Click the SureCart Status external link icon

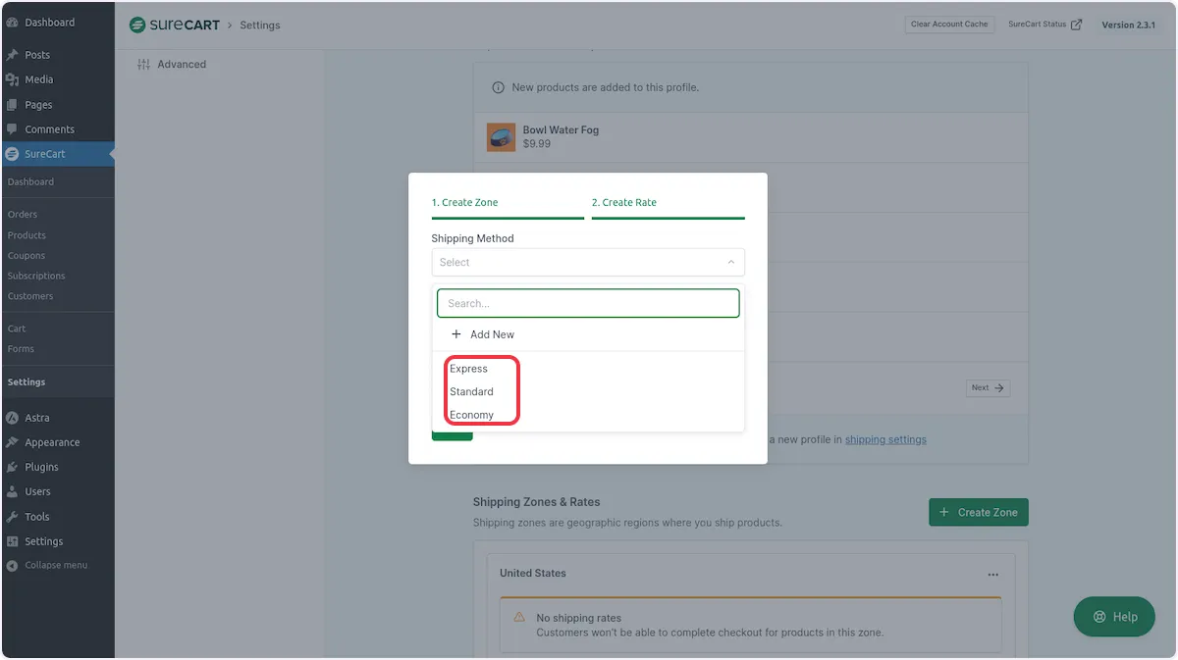[x=1076, y=25]
